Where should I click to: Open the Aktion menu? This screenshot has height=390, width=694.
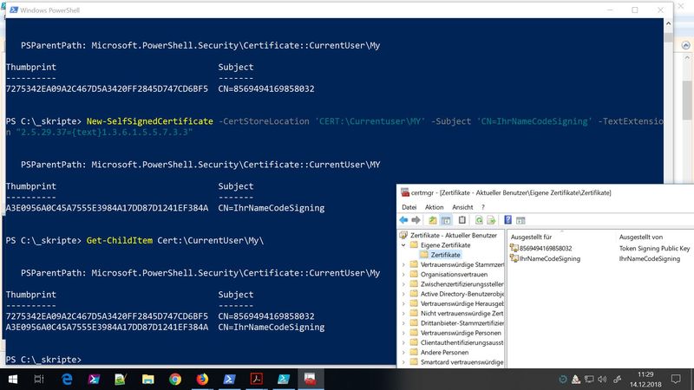(x=434, y=207)
